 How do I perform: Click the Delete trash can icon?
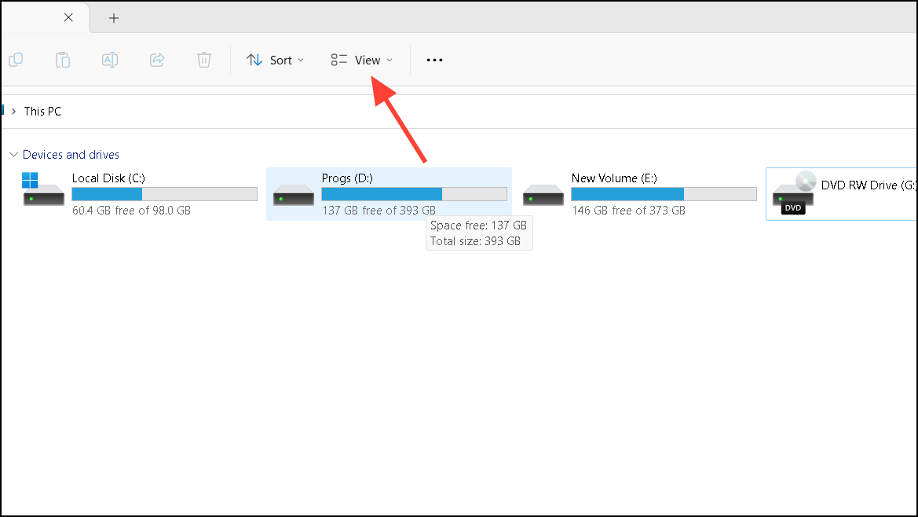[204, 60]
